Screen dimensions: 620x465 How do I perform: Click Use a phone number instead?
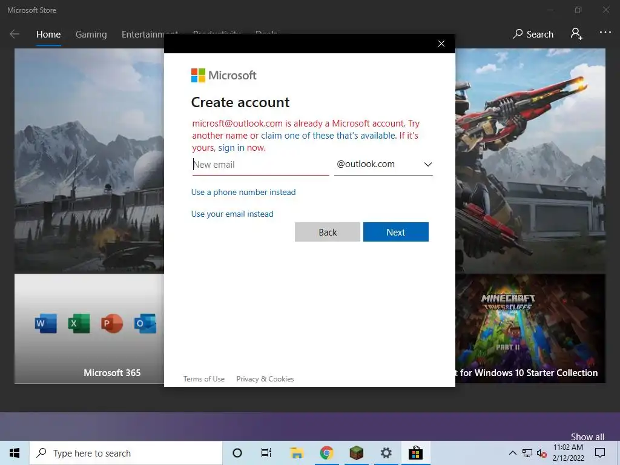point(243,192)
